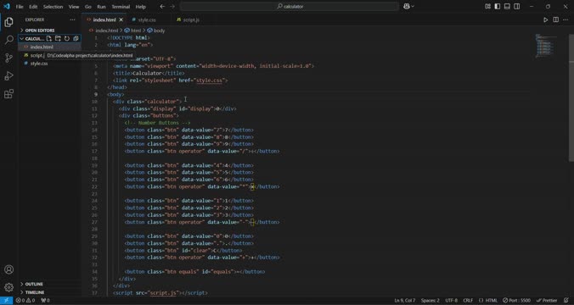574x305 pixels.
Task: Open the Copilot dropdown arrow
Action: [413, 6]
